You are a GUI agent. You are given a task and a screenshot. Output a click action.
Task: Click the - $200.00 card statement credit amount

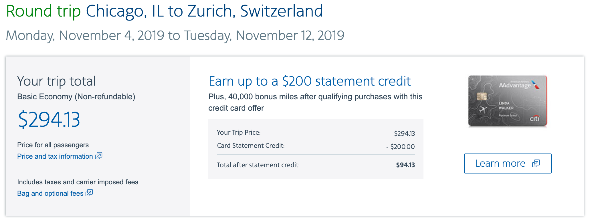click(x=400, y=147)
